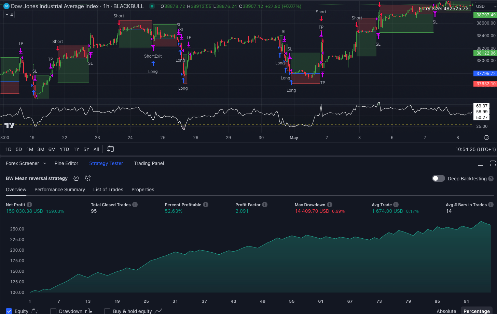
Task: Uncheck the Equity checkbox
Action: [9, 311]
